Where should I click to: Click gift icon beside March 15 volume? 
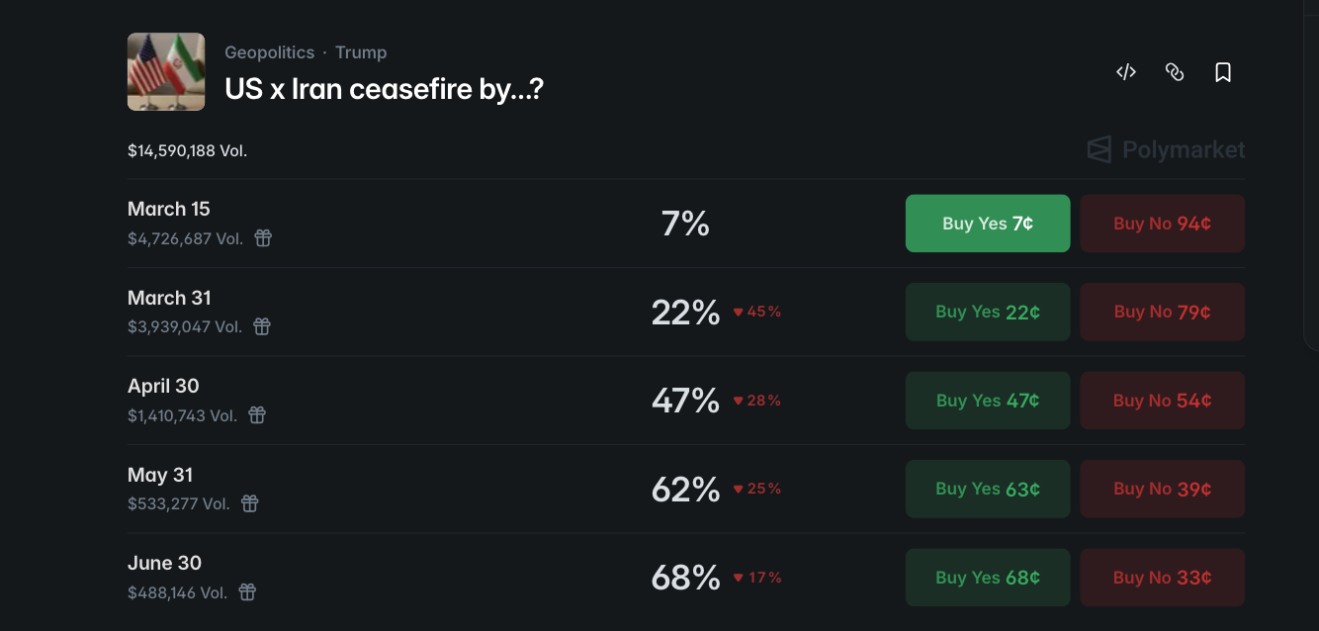(x=263, y=238)
